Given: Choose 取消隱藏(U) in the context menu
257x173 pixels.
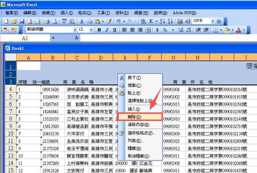Looking at the screenshot, I should point(140,156).
